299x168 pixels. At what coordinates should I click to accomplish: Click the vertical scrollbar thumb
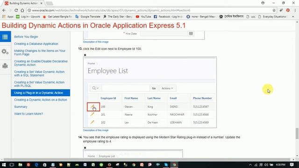tap(297, 133)
